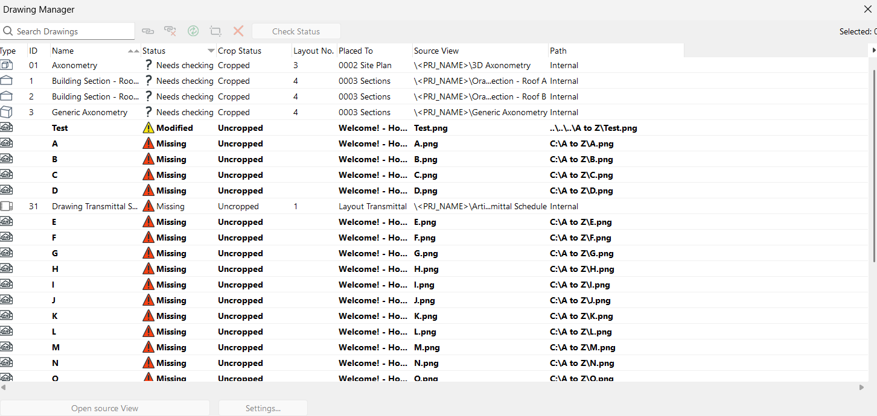
Task: Click the red Delete X icon
Action: pyautogui.click(x=238, y=31)
